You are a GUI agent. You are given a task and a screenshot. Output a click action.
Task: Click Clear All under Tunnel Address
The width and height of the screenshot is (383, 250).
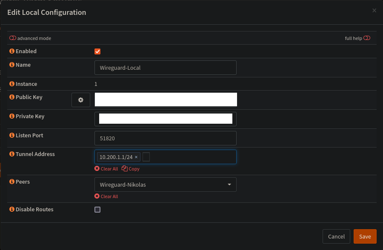(106, 169)
